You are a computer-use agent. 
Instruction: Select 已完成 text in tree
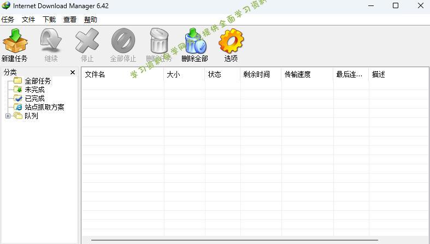click(x=34, y=98)
